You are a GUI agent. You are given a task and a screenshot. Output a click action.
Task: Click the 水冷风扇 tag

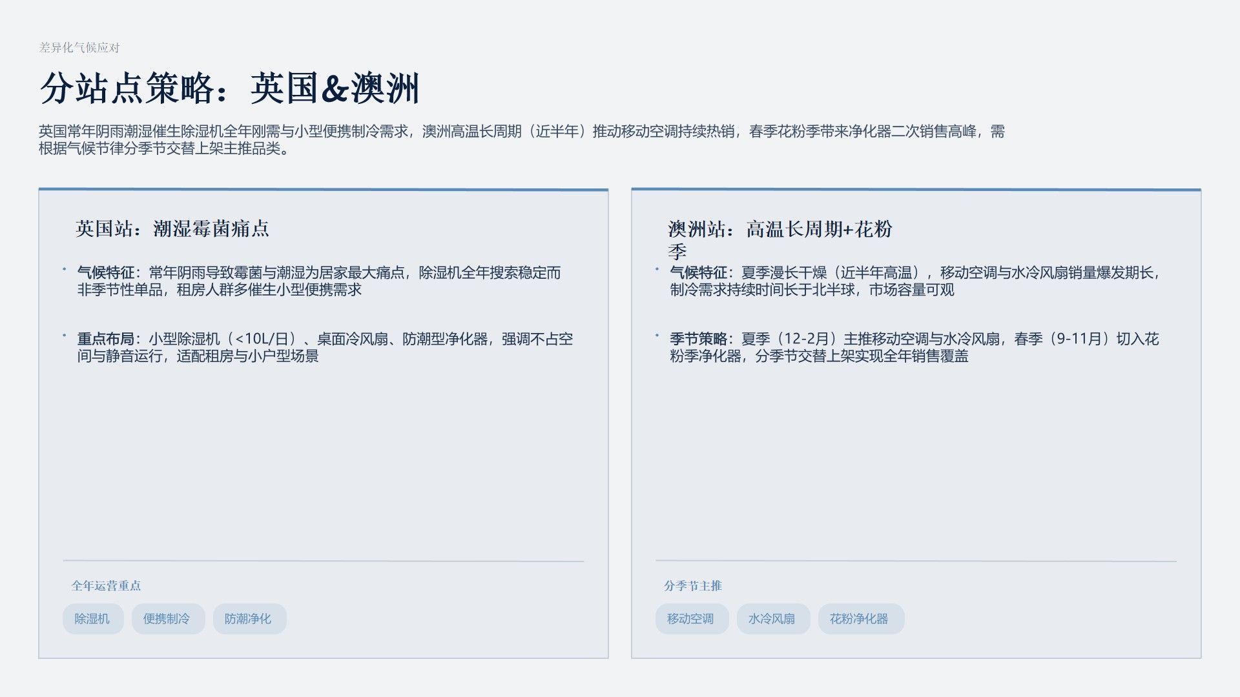(772, 619)
